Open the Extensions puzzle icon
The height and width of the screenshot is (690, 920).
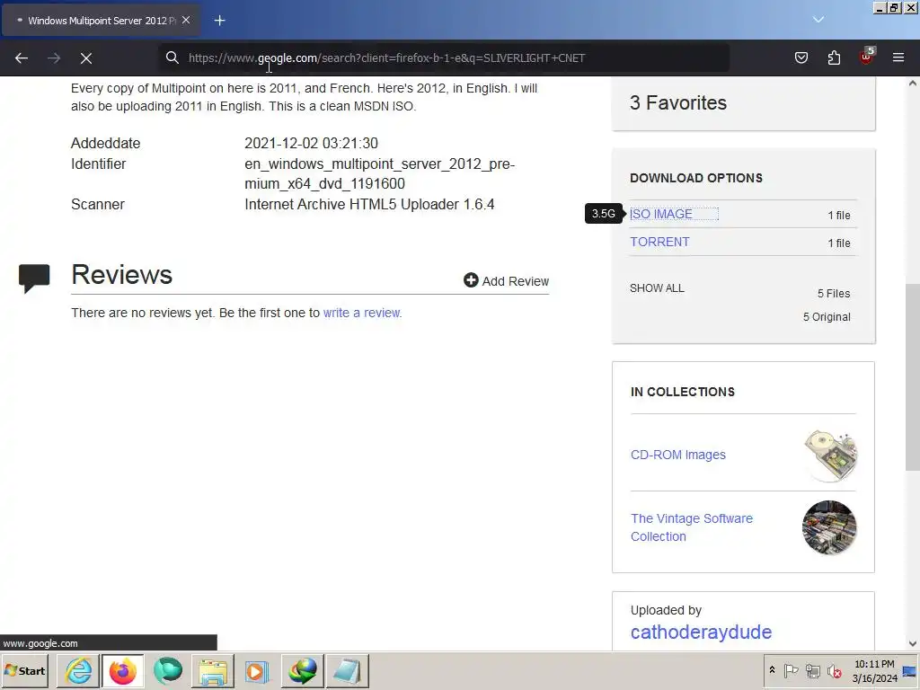(834, 57)
